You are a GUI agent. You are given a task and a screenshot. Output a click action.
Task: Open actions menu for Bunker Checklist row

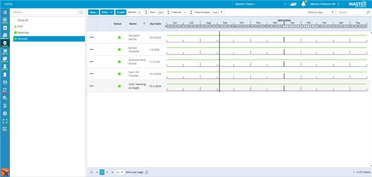click(92, 49)
